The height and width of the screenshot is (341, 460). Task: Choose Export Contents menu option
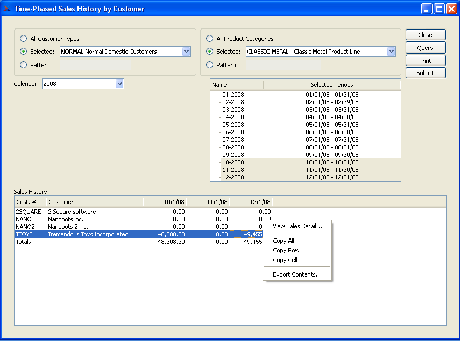[298, 274]
